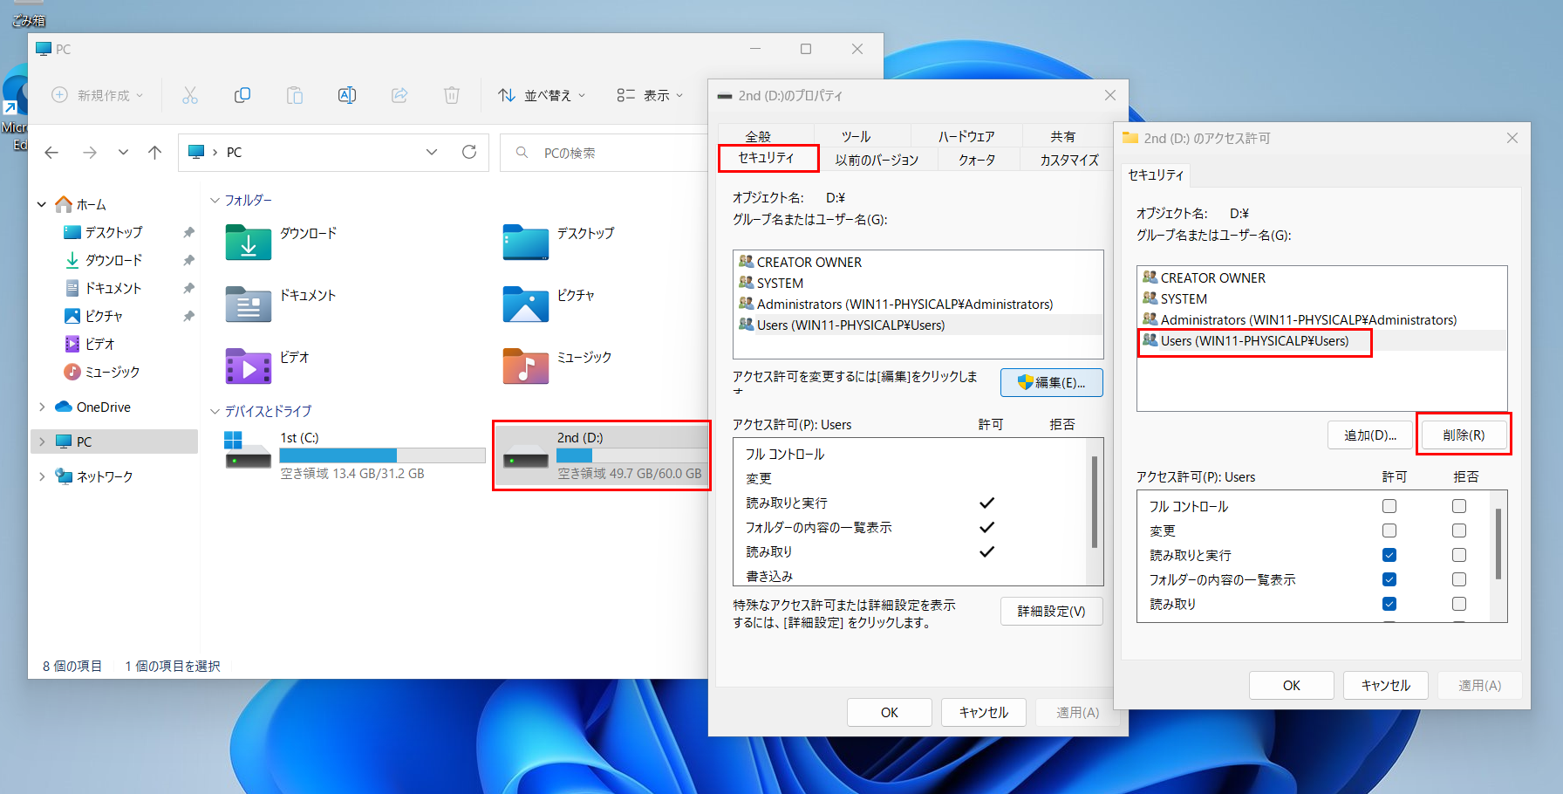Screen dimensions: 1563x794
Task: Open the デスクトップ folder icon in main pane
Action: click(x=526, y=243)
